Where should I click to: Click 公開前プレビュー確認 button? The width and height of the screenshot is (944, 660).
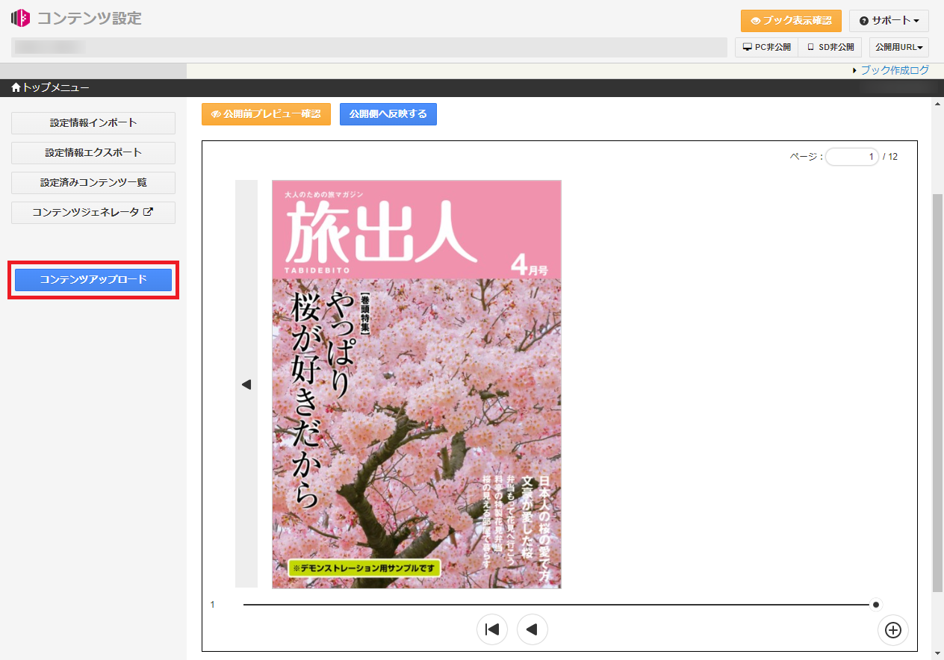(266, 114)
